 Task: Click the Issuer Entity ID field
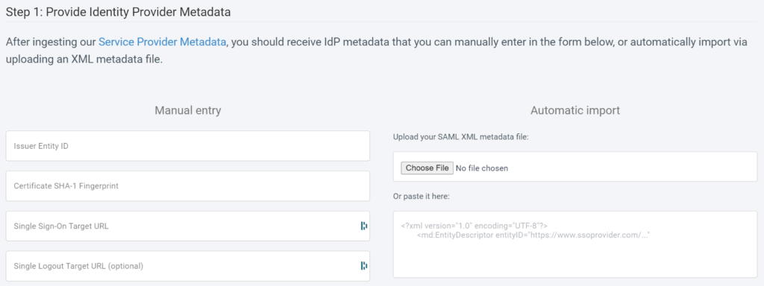187,145
